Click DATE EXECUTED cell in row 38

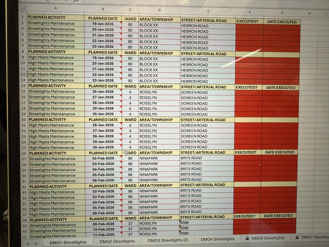(278, 216)
